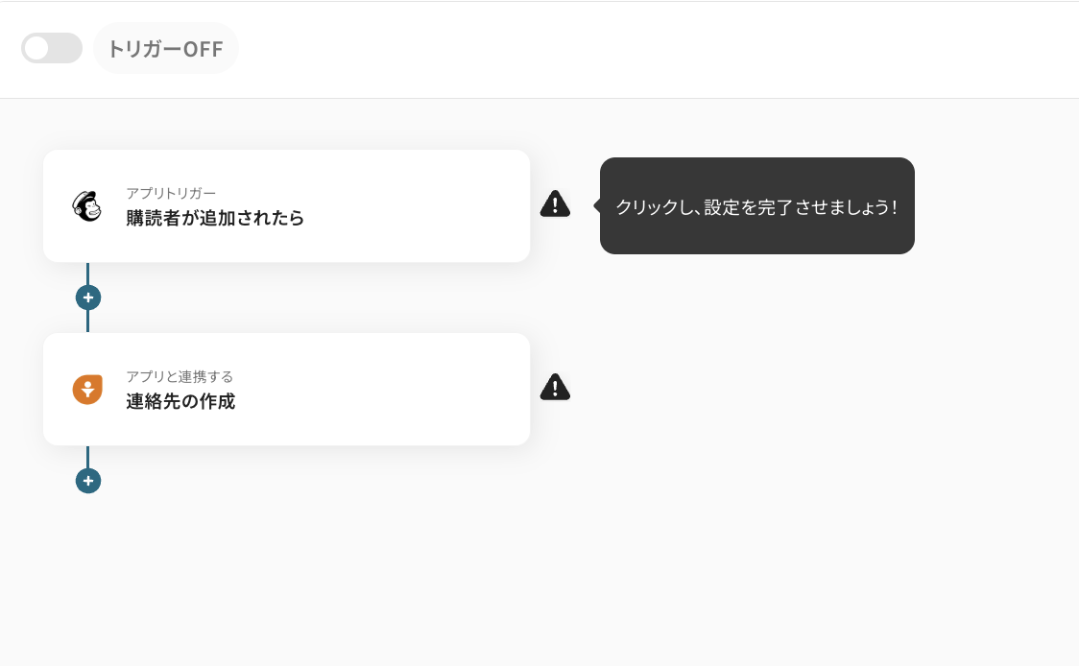Click the Mailchimp monkey icon
Screen dimensions: 1079x666
pyautogui.click(x=87, y=205)
